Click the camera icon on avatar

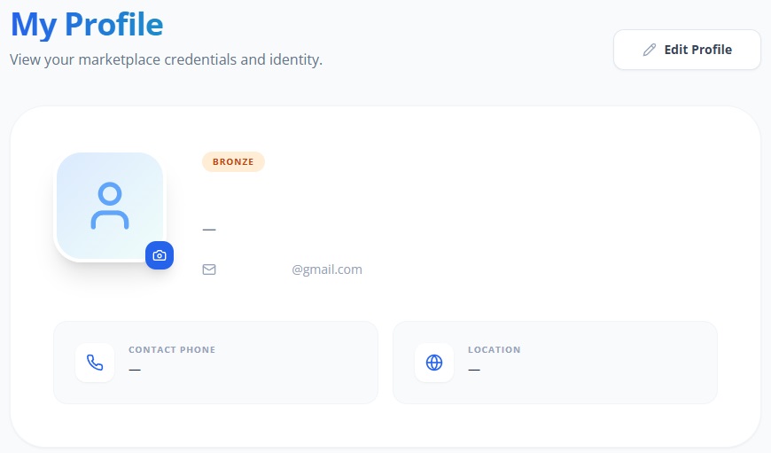pyautogui.click(x=160, y=255)
